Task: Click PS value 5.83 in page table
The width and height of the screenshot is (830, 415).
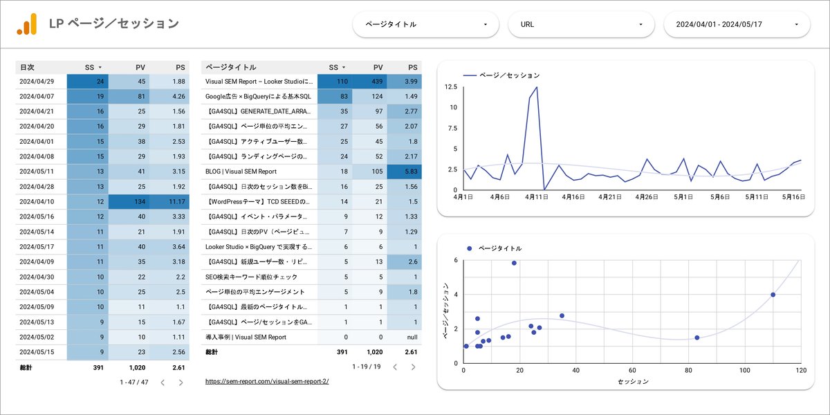Action: (404, 171)
